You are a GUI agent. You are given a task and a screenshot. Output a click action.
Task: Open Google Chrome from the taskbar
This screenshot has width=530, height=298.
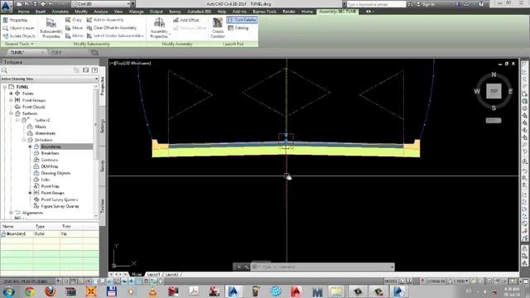(30, 291)
